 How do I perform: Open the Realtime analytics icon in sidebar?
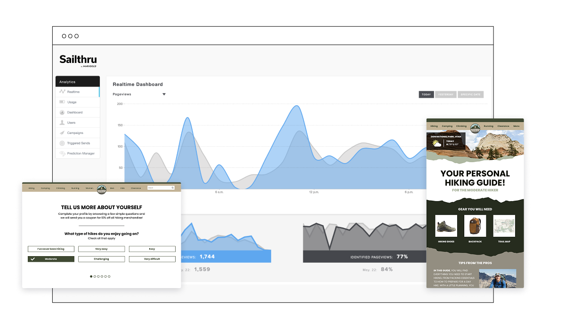[x=62, y=92]
